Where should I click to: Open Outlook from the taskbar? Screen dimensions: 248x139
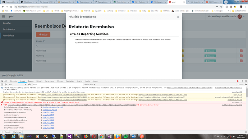pos(134,136)
